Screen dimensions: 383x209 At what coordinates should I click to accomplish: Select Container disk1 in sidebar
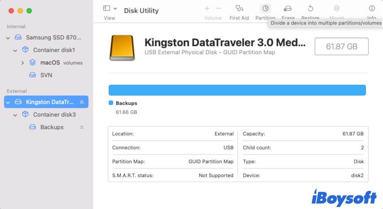[54, 50]
